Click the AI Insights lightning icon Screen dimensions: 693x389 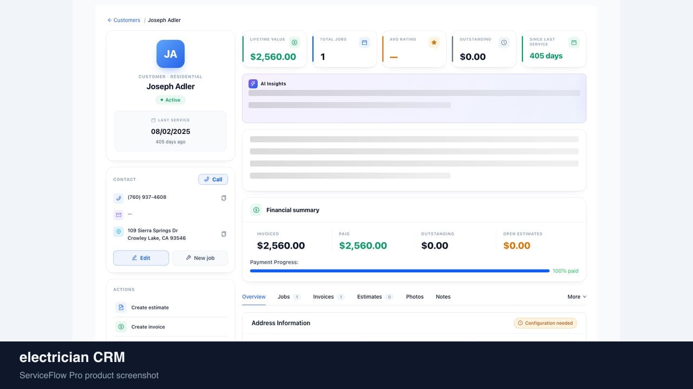[253, 84]
